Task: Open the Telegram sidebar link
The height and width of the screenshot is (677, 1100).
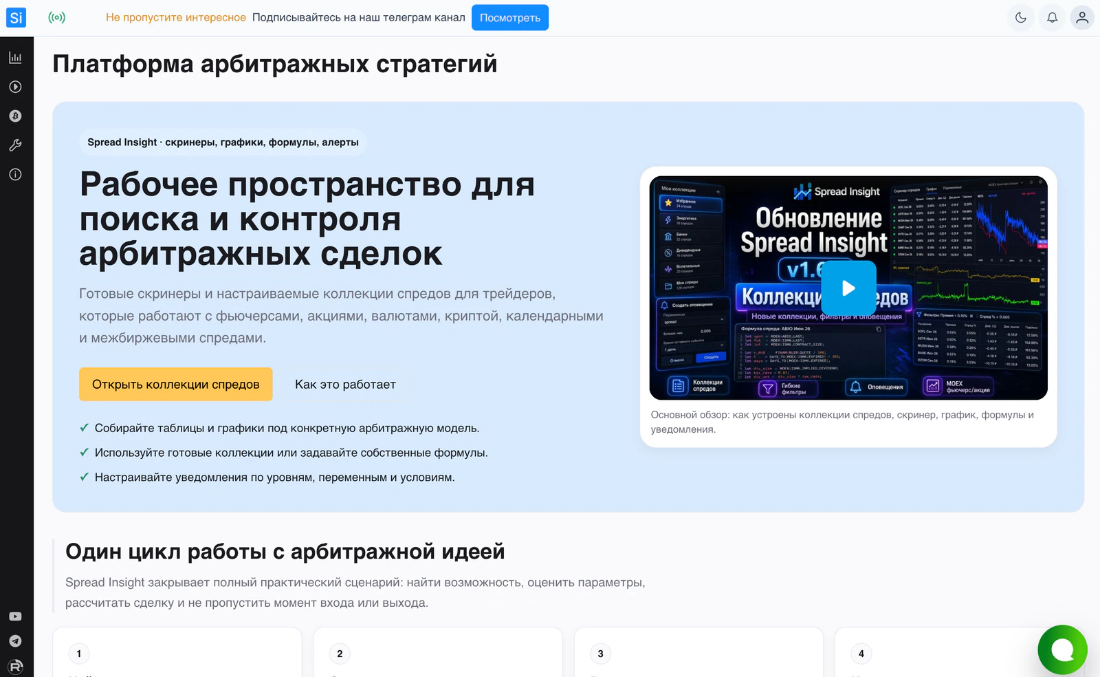Action: pos(15,641)
